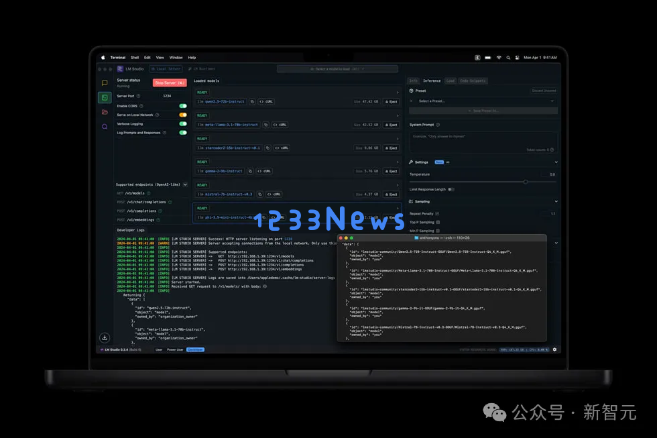Show cURL for gemma-2-9b-instruct

[x=264, y=171]
